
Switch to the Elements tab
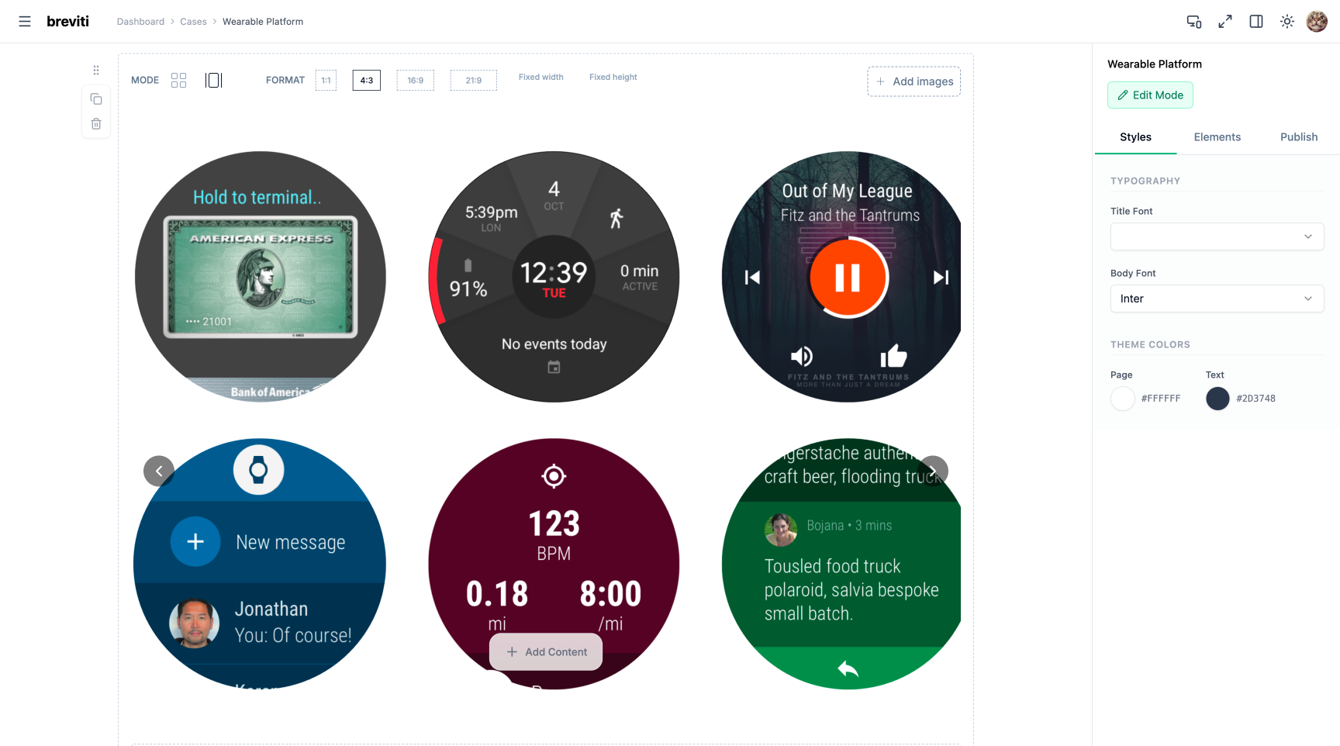[x=1217, y=137]
